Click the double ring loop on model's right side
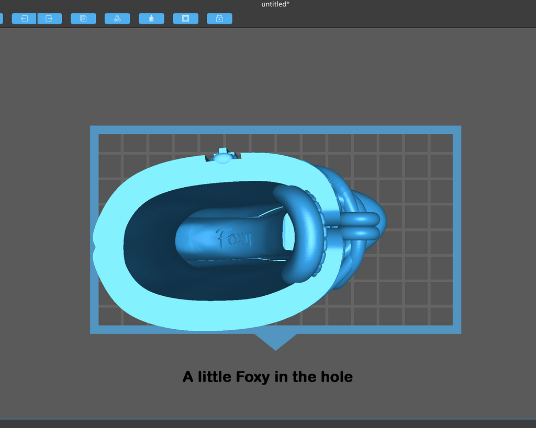Image resolution: width=536 pixels, height=428 pixels. pyautogui.click(x=361, y=225)
